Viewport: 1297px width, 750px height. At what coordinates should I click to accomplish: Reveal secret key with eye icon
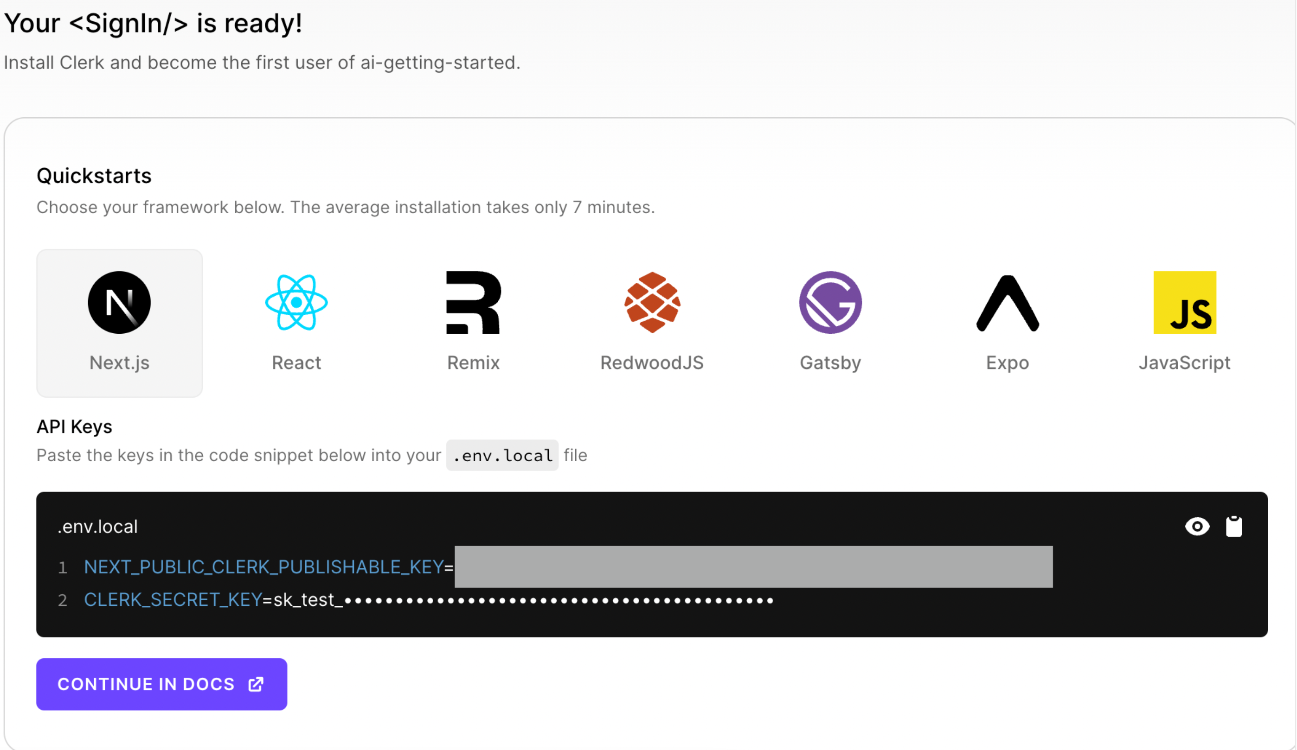click(1197, 526)
